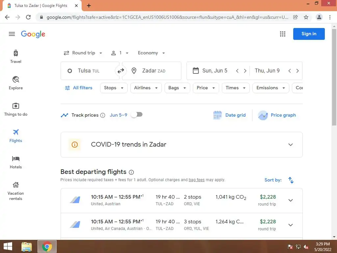Close the Tulsa to Zadar tab

coord(76,6)
